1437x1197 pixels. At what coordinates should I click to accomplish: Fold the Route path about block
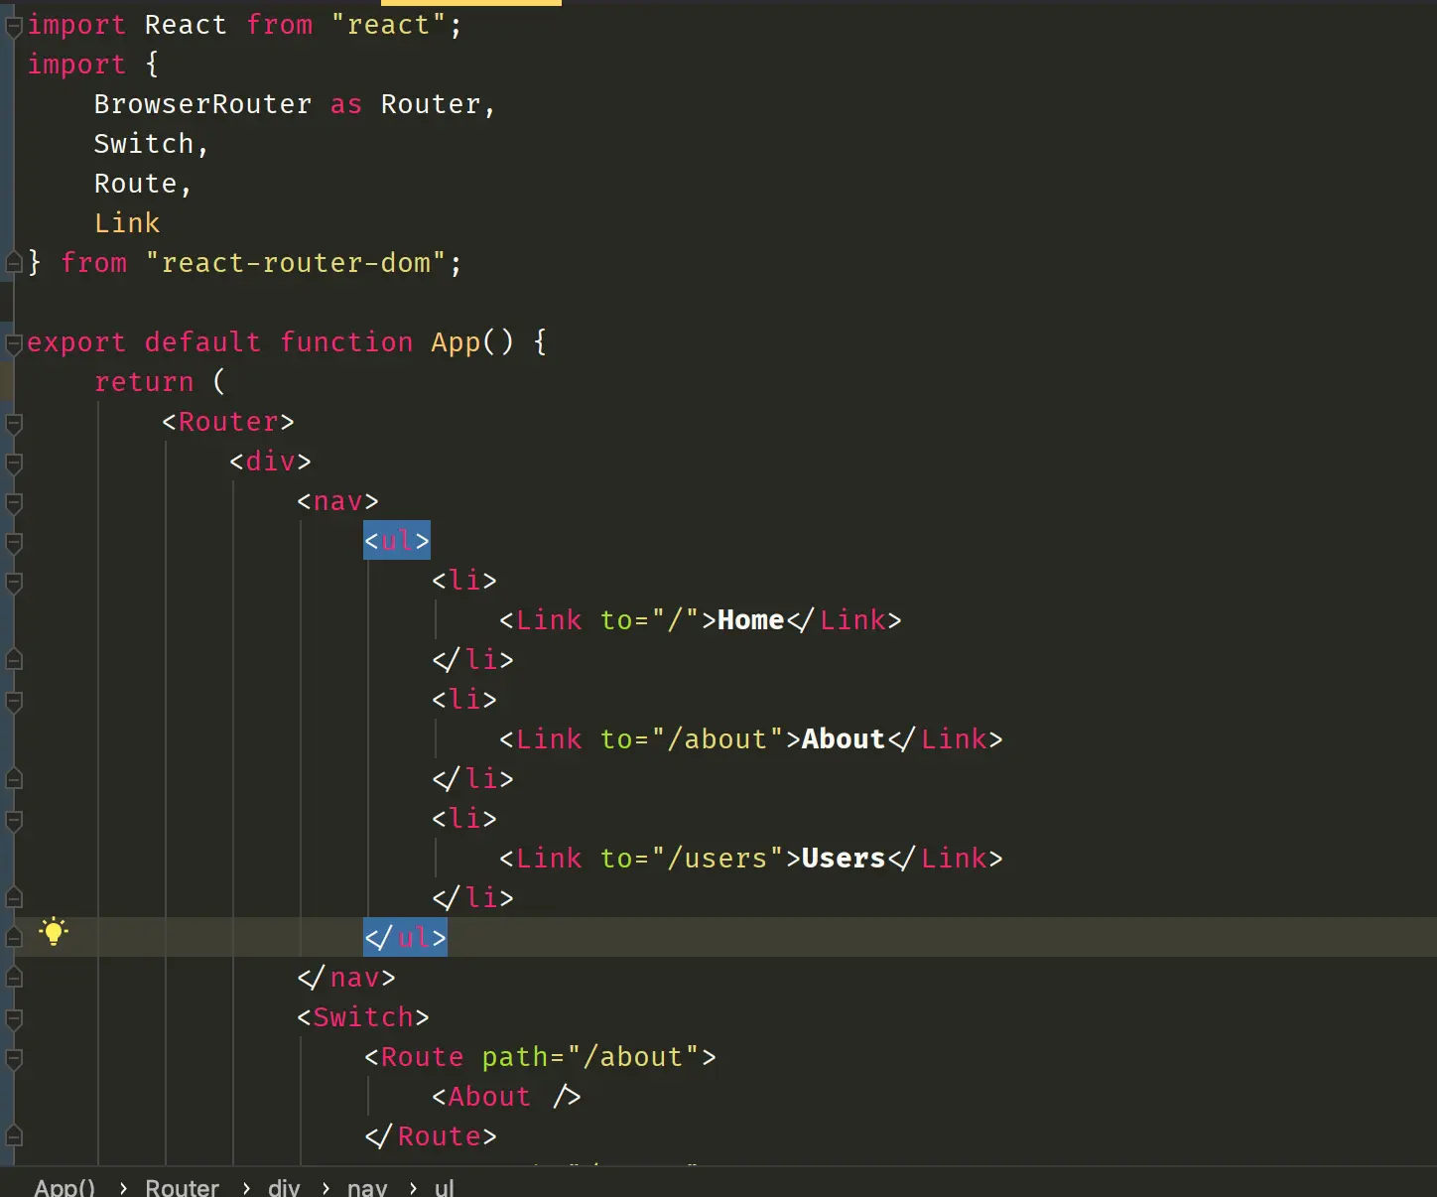click(x=14, y=1059)
